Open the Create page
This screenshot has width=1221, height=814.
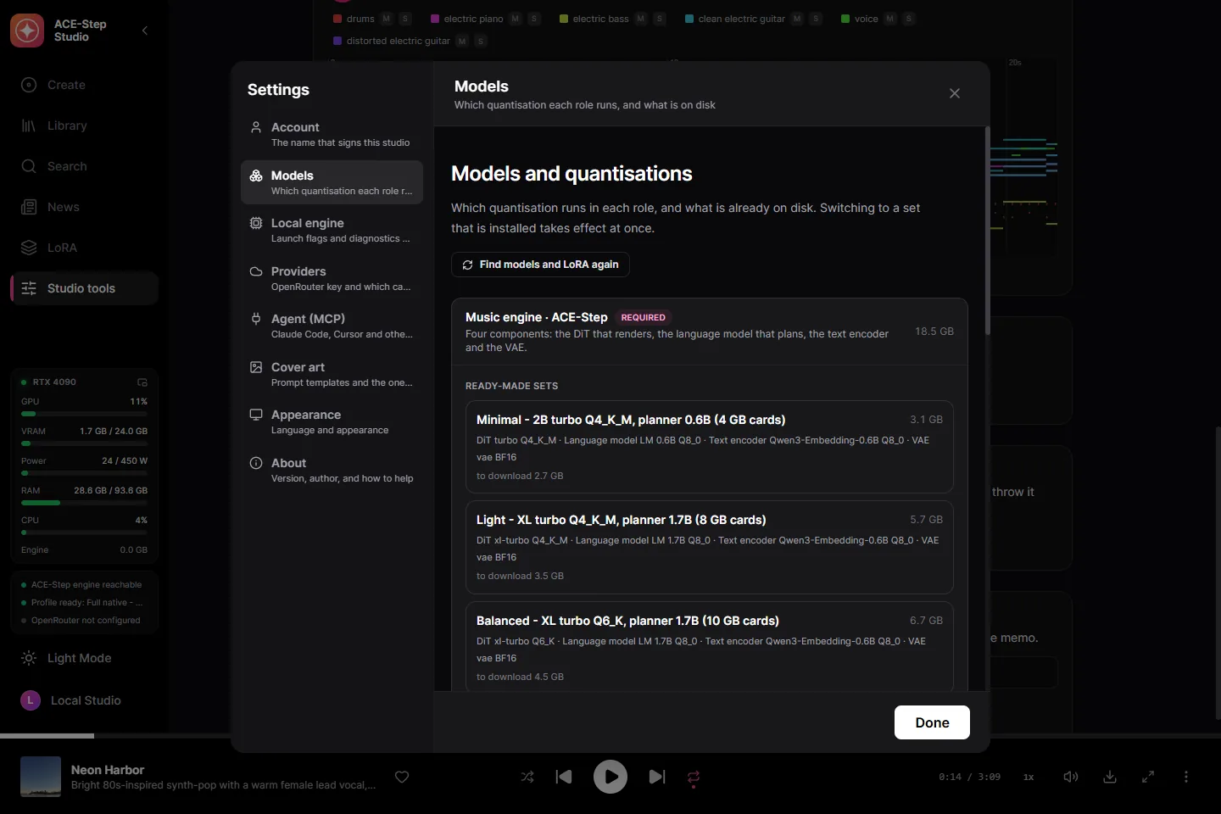84,85
